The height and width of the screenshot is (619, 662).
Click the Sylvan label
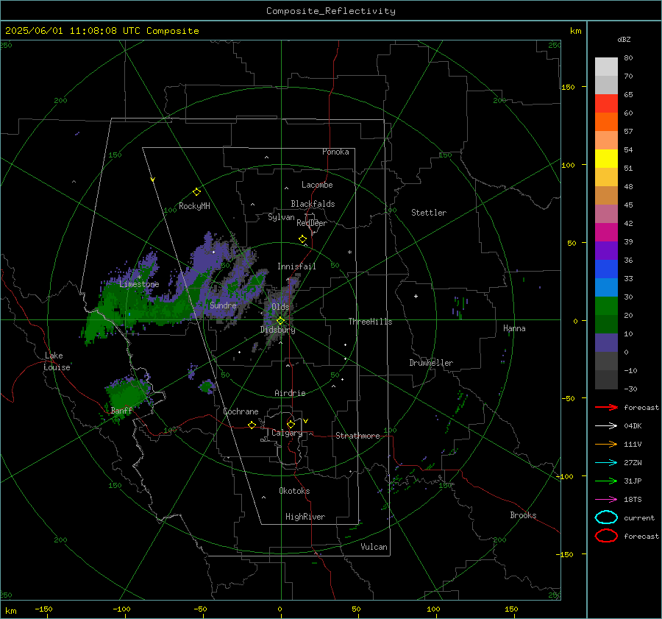pos(281,218)
